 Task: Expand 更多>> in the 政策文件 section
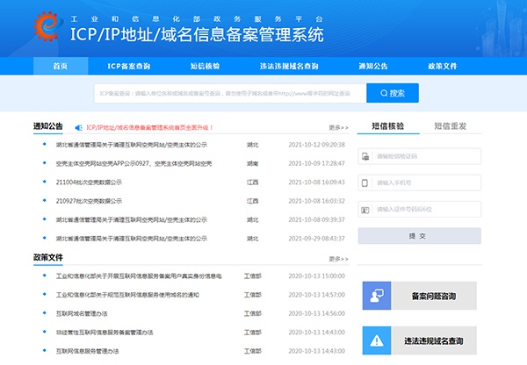(x=338, y=259)
